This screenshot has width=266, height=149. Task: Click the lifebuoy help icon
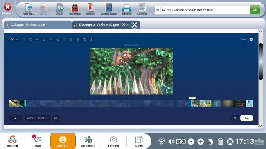click(x=230, y=142)
